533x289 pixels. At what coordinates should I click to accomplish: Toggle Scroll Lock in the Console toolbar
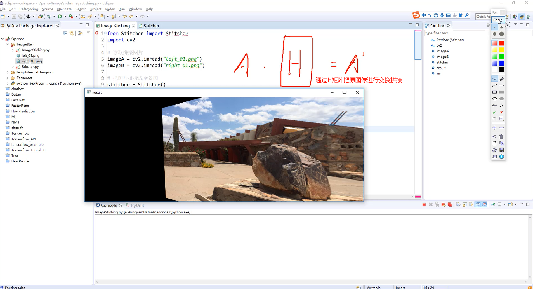(x=465, y=205)
